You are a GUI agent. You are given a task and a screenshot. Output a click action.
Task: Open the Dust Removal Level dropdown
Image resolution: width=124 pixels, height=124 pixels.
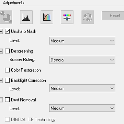[x=82, y=108]
